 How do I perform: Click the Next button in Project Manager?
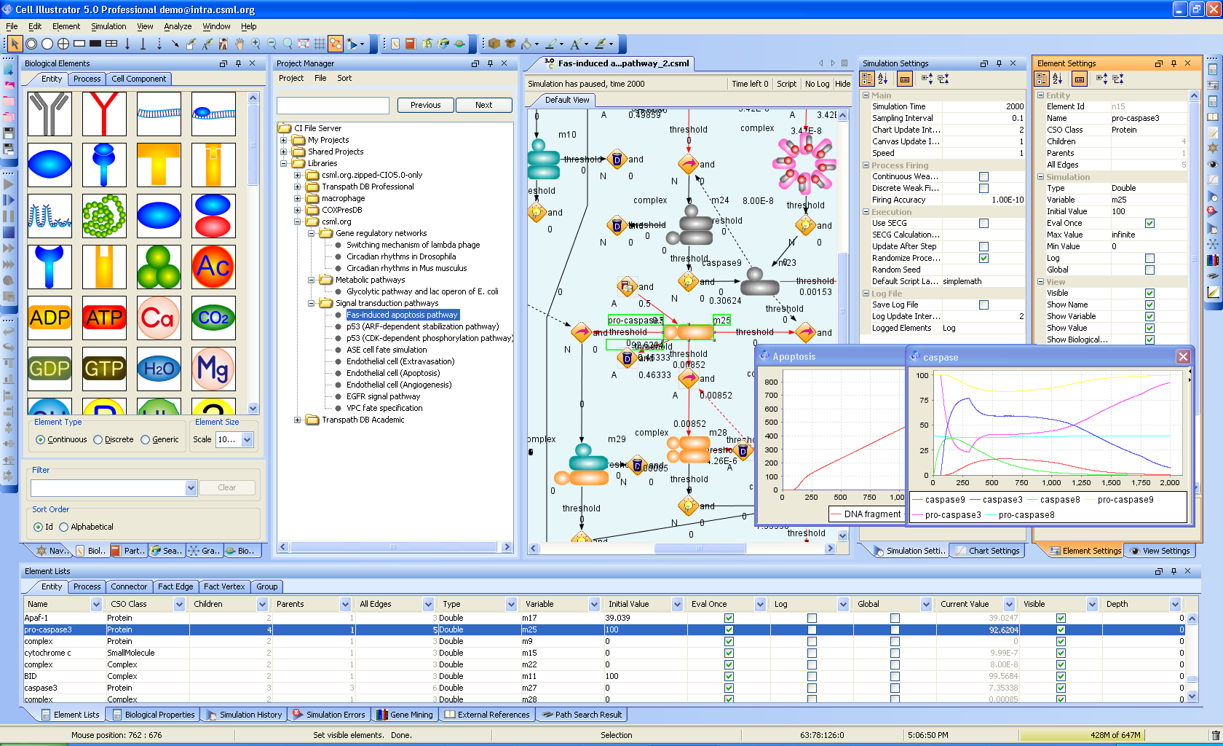coord(483,105)
